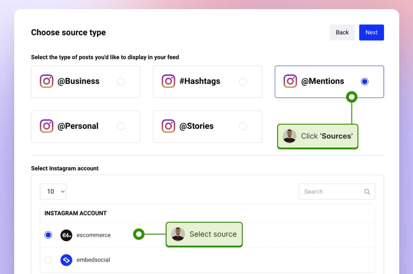The image size is (413, 274).
Task: Click Instagram icon on @Mentions card
Action: [x=290, y=81]
